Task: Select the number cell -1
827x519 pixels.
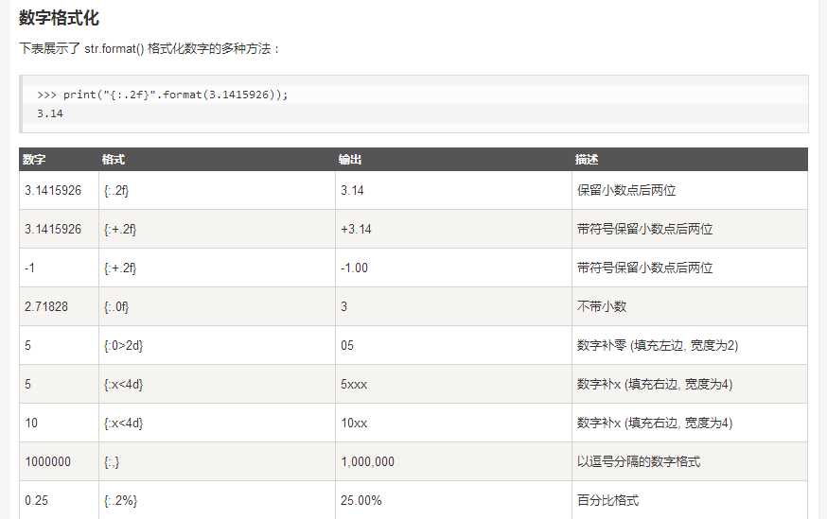Action: 29,268
